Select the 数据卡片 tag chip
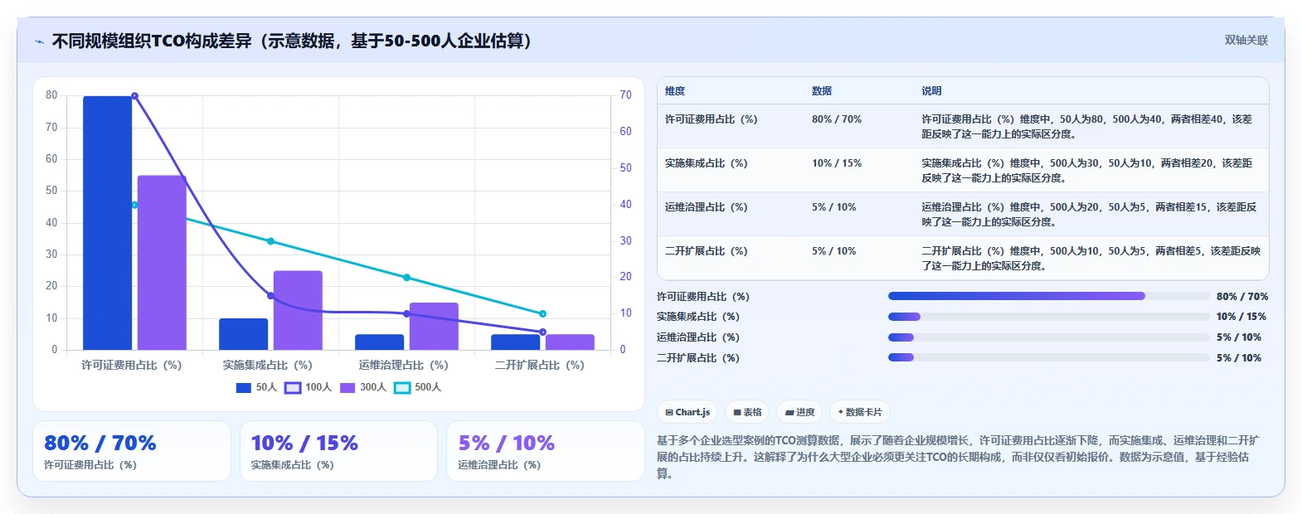Viewport: 1302px width, 514px height. coord(860,412)
